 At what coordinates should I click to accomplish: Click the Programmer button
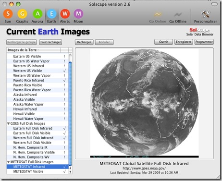[204, 42]
